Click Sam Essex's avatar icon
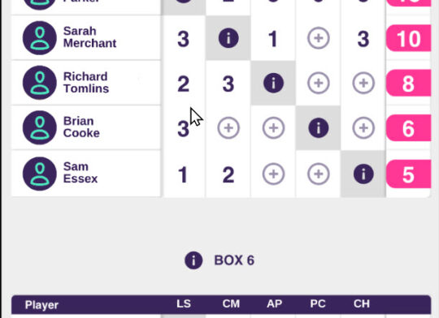 click(x=40, y=174)
